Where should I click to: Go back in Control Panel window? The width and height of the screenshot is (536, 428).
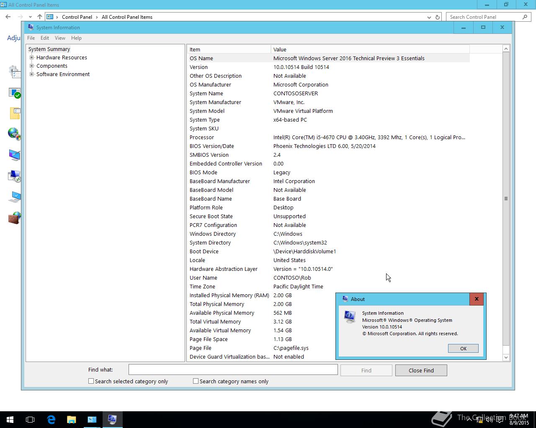[8, 17]
